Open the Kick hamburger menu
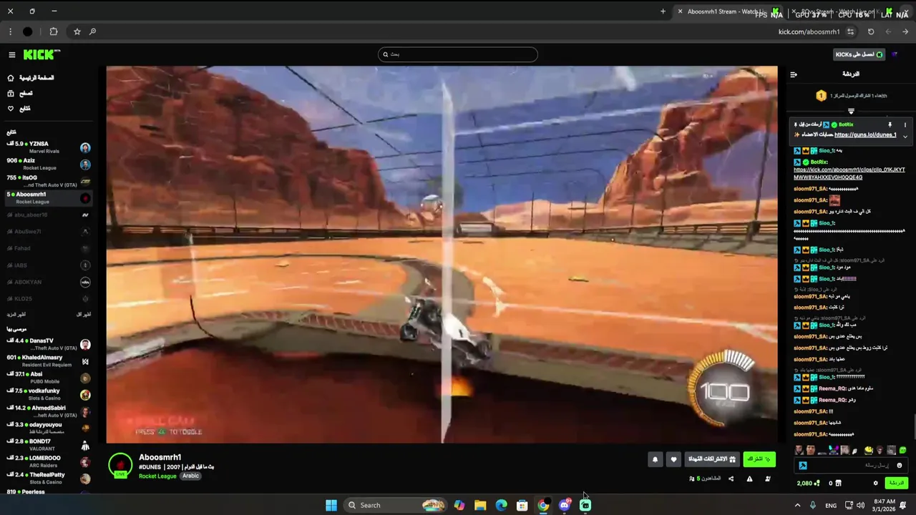Viewport: 916px width, 515px height. (11, 55)
